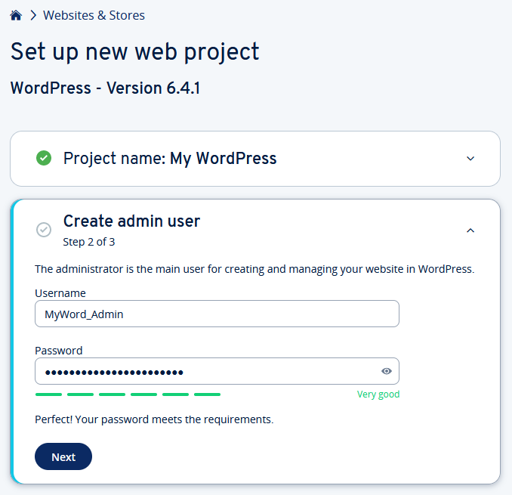Click the 'Create admin user' heading
This screenshot has height=495, width=512.
click(x=131, y=221)
